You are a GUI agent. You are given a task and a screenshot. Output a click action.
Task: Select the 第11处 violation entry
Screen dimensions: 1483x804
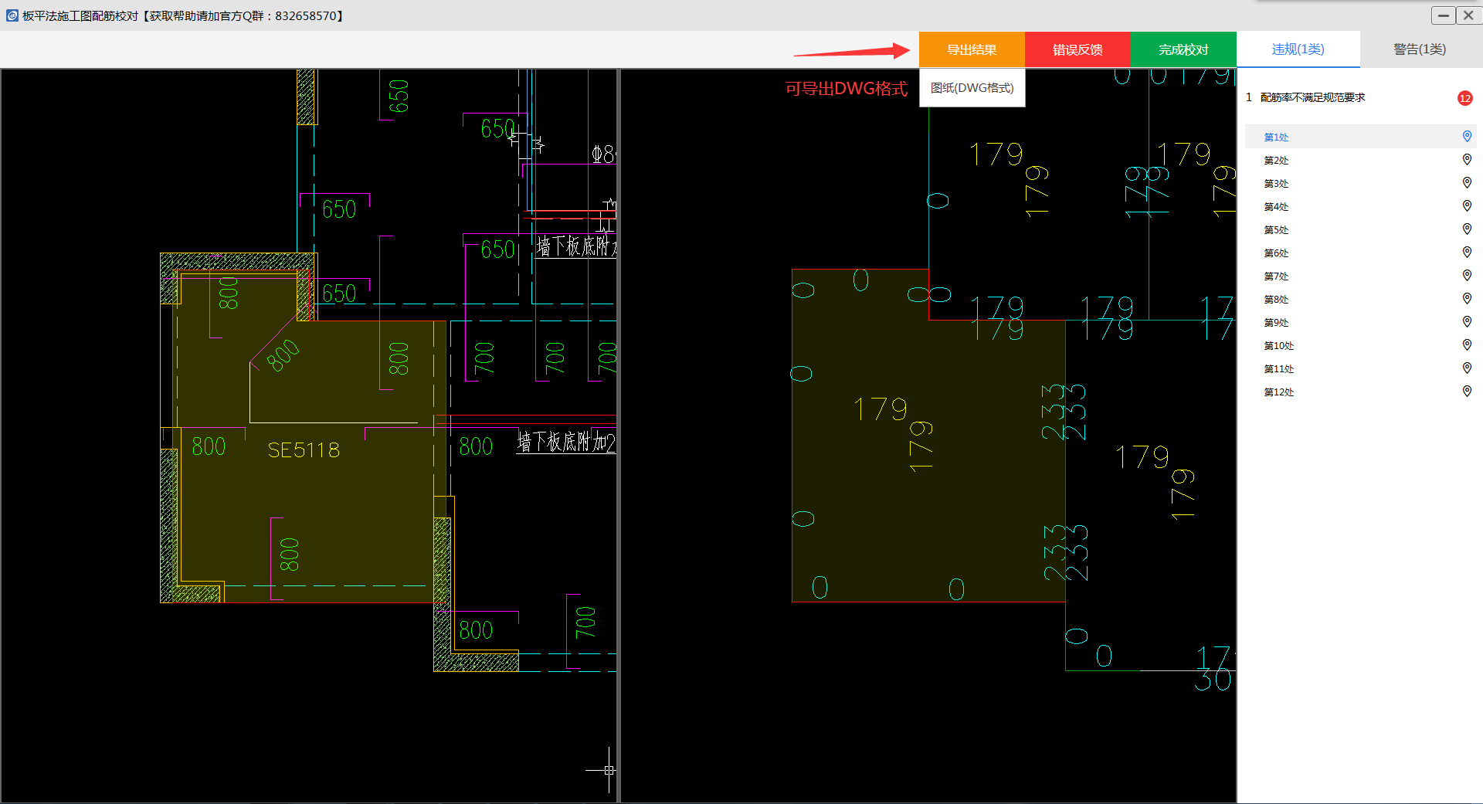1278,369
